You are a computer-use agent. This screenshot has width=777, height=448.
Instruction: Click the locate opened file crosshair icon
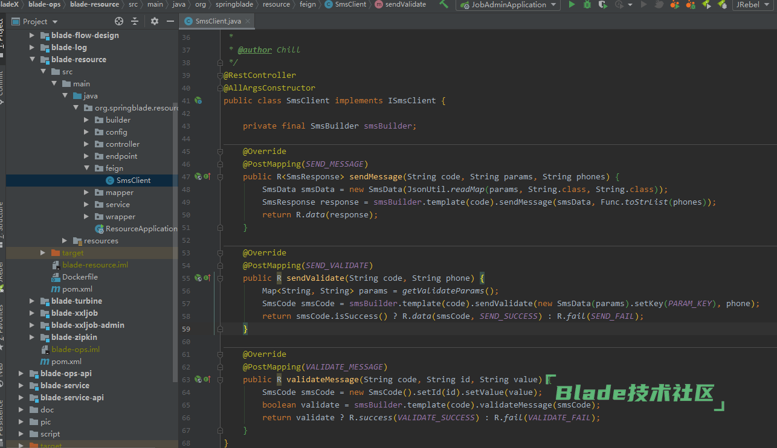(118, 21)
